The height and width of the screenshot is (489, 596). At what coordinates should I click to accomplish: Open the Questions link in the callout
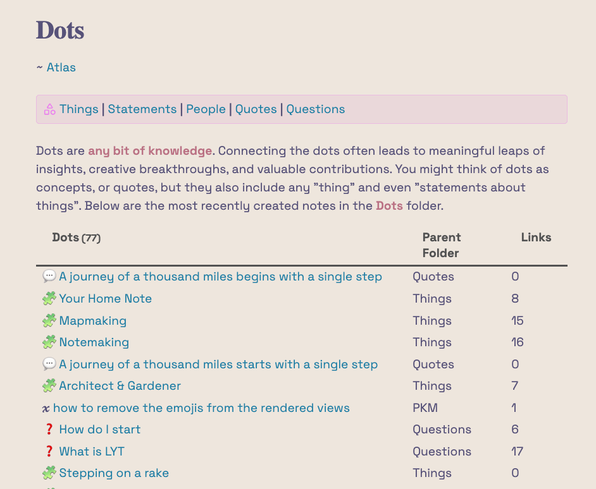pos(316,109)
